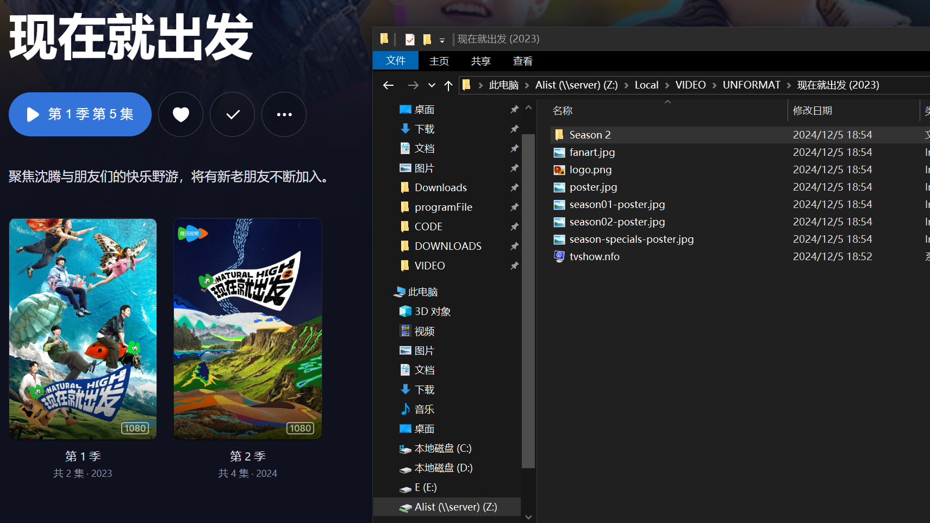Switch to the 共享 ribbon tab

click(x=481, y=61)
